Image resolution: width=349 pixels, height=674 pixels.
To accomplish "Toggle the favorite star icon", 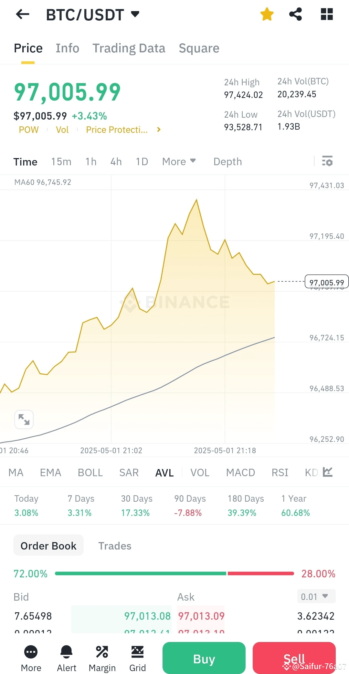I will click(267, 14).
